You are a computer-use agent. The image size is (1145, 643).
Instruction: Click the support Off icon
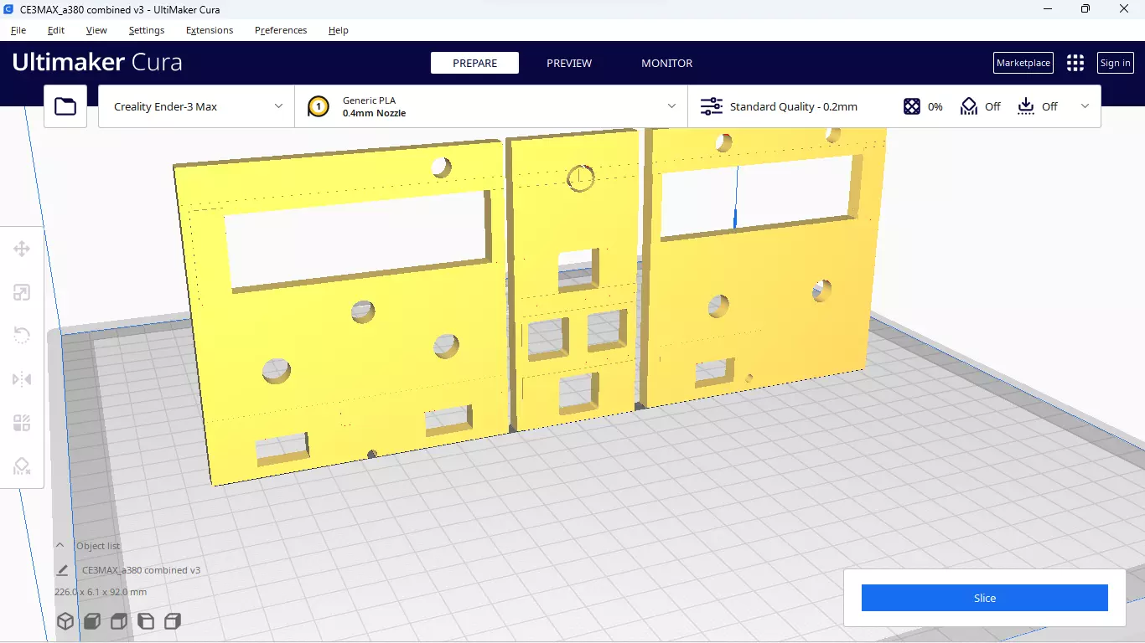tap(969, 106)
